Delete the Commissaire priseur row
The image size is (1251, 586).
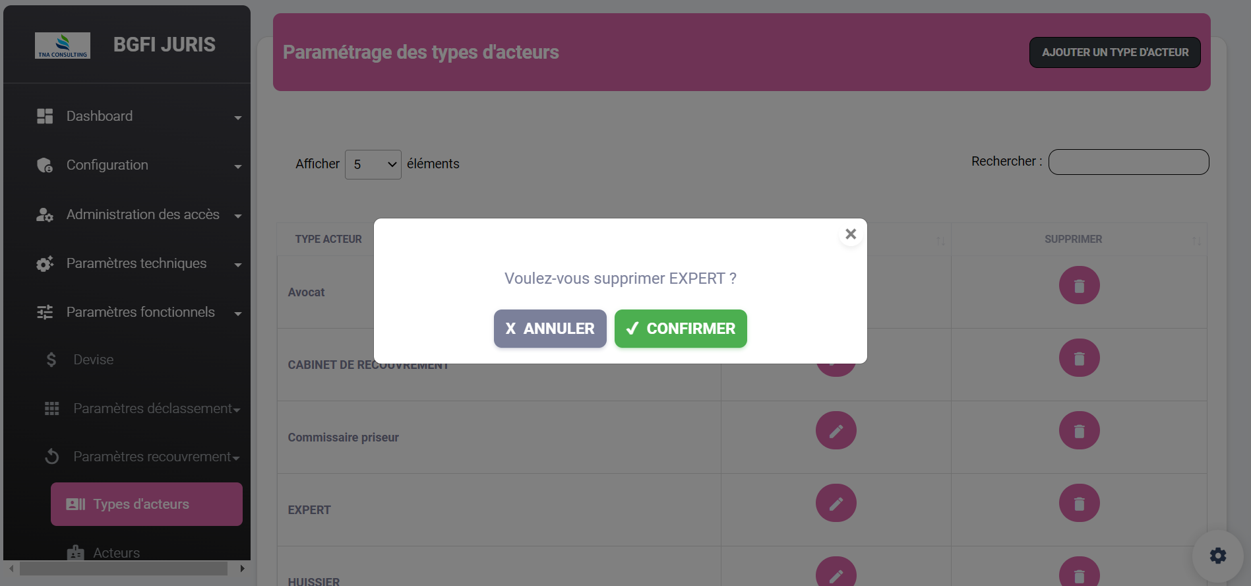pyautogui.click(x=1079, y=430)
